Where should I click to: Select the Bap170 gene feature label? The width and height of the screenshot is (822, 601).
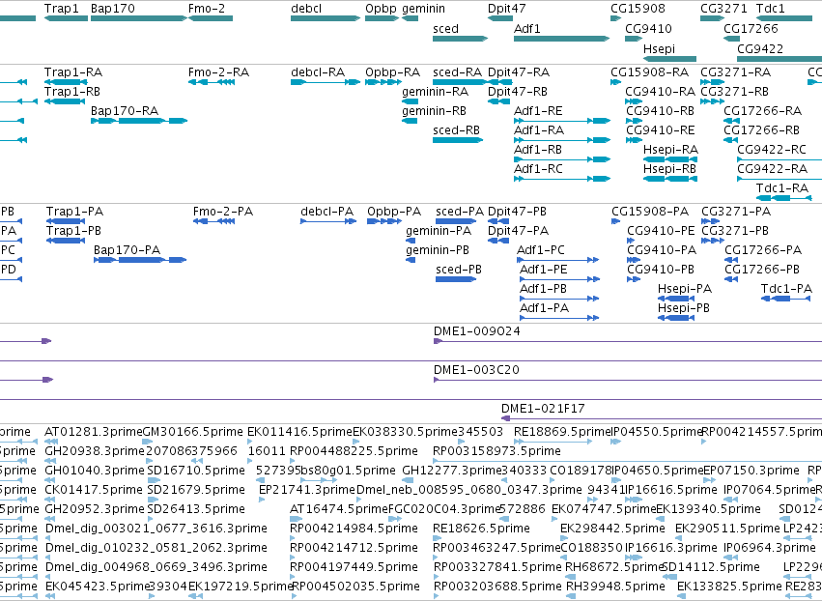pyautogui.click(x=113, y=9)
